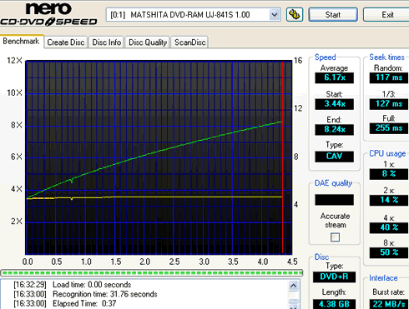
Task: Click the Average speed value 6.17x
Action: point(335,77)
